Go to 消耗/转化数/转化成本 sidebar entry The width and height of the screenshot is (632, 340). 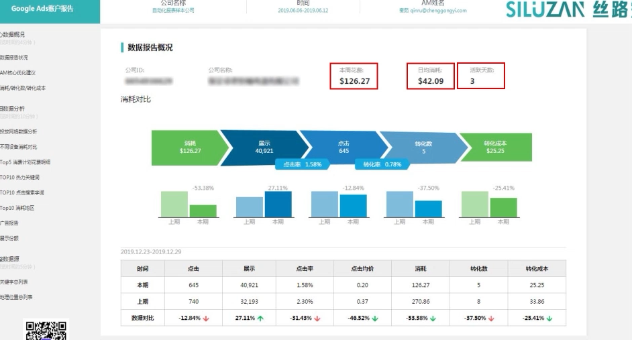pyautogui.click(x=23, y=88)
